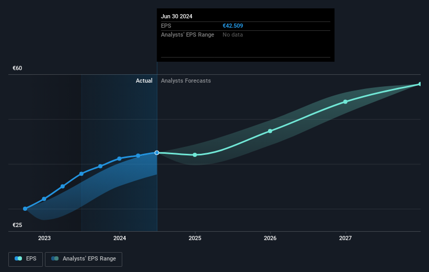Click the Actual label on chart
The image size is (429, 272).
144,81
